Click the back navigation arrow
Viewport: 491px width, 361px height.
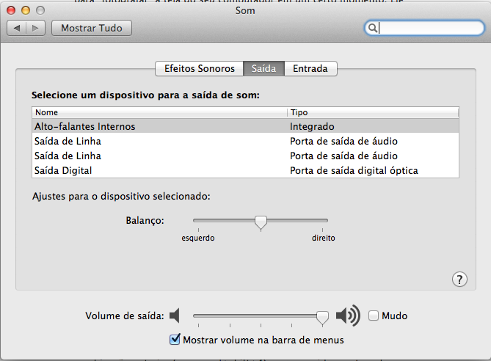click(17, 28)
